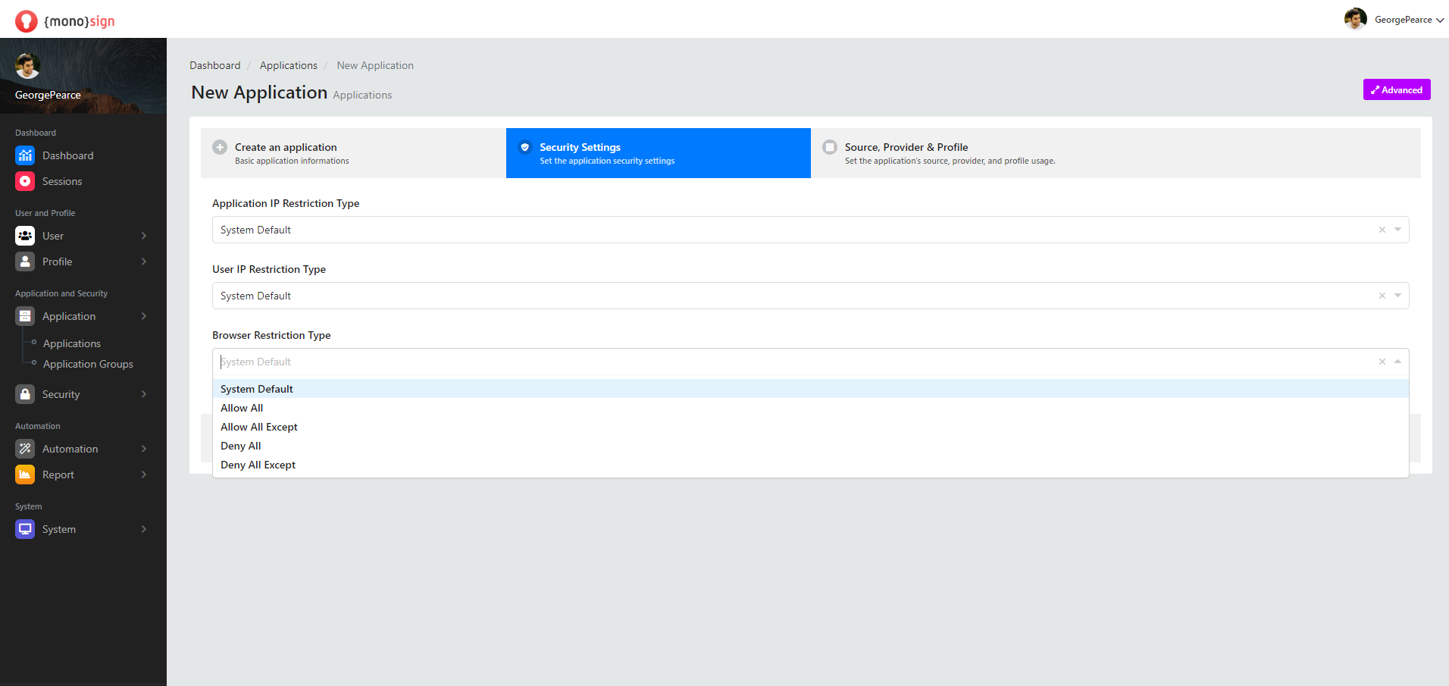The height and width of the screenshot is (686, 1449).
Task: Open Application Groups in sidebar tree
Action: (88, 364)
